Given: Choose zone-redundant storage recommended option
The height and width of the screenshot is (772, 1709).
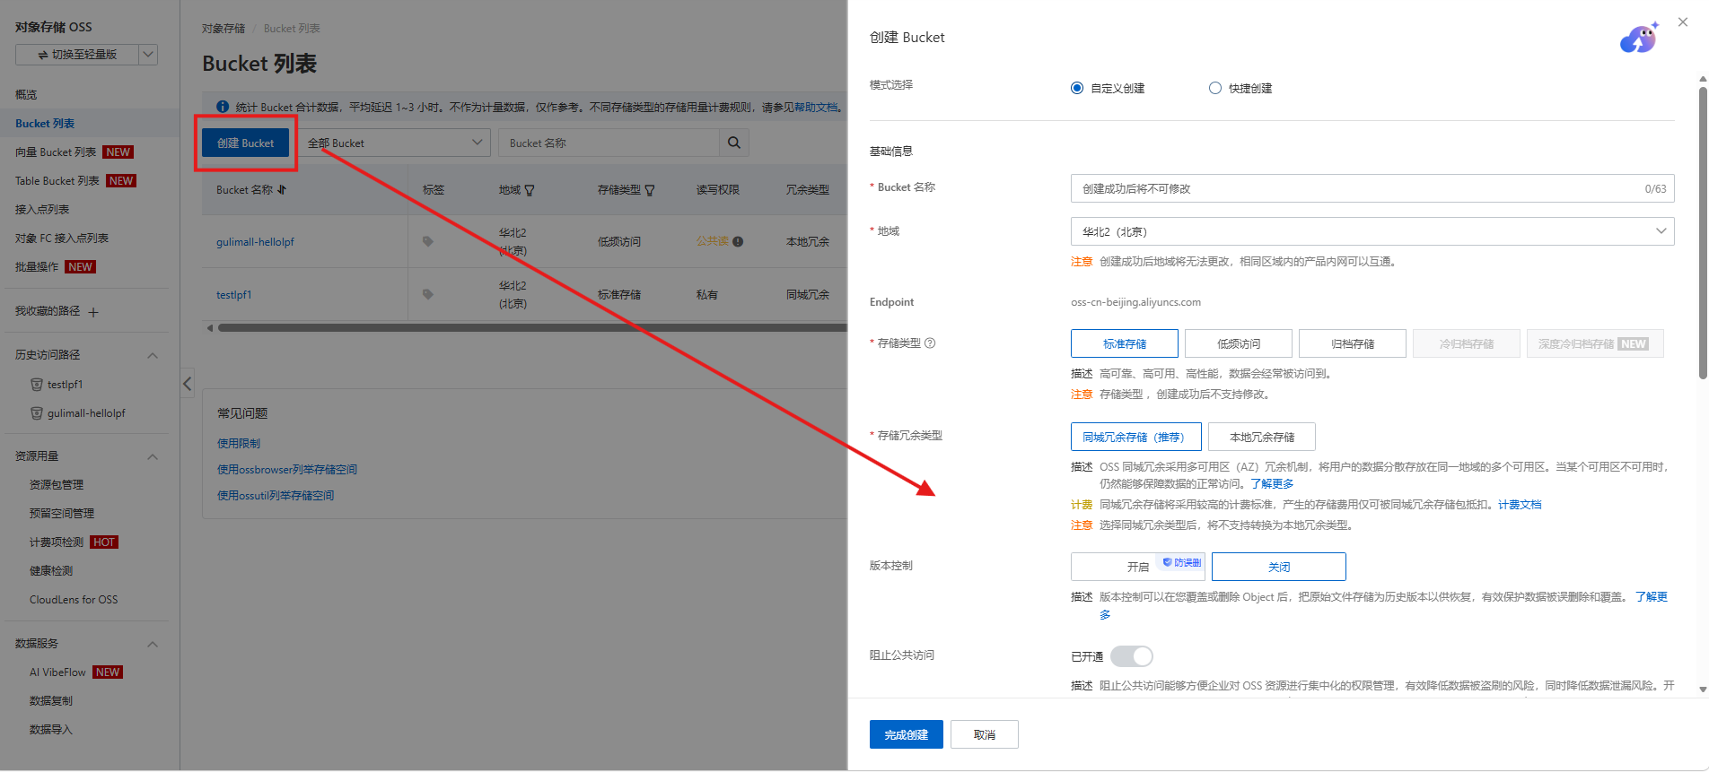Looking at the screenshot, I should point(1136,437).
